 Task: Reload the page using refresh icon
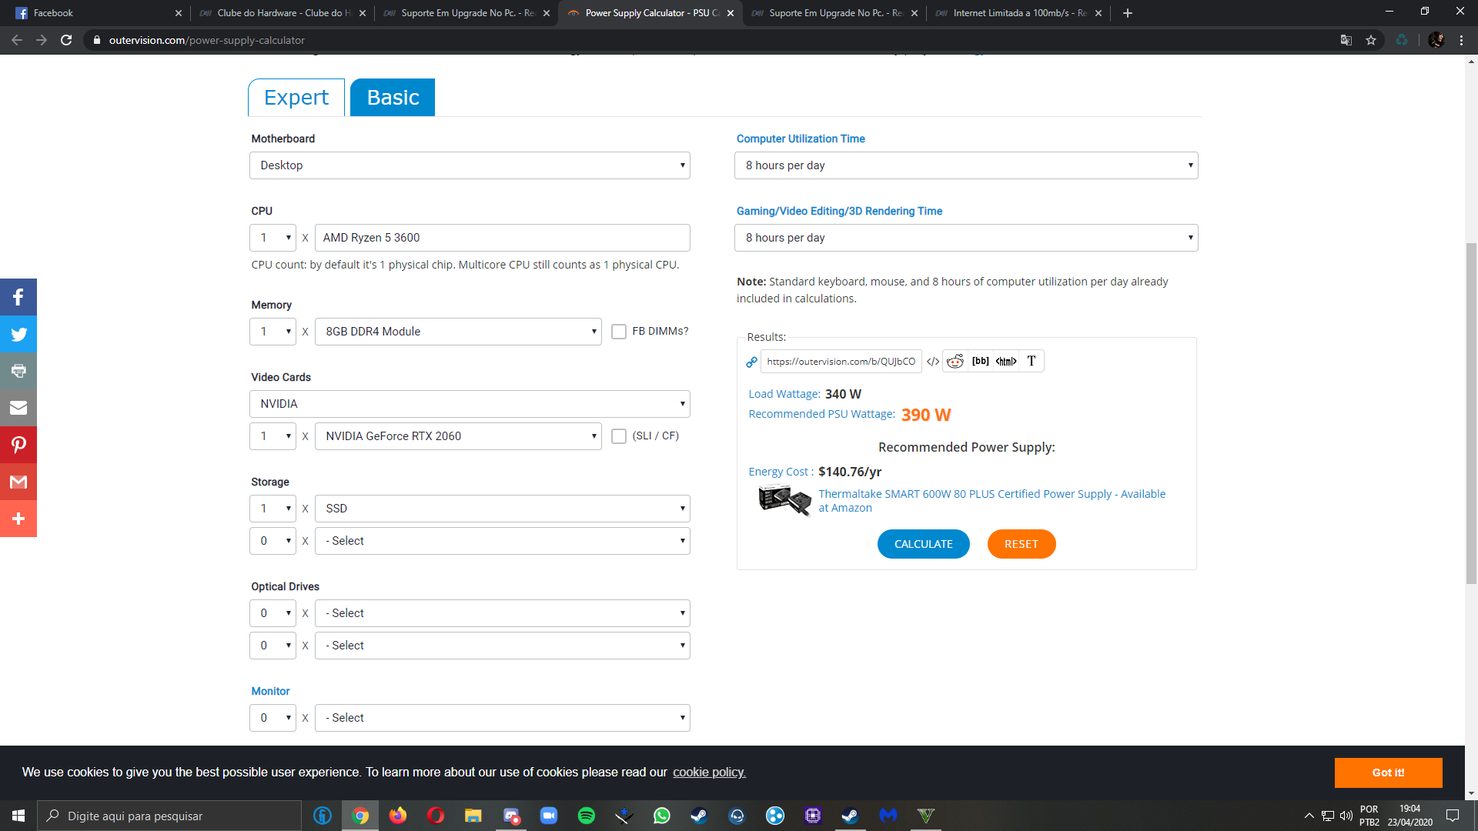click(x=66, y=40)
